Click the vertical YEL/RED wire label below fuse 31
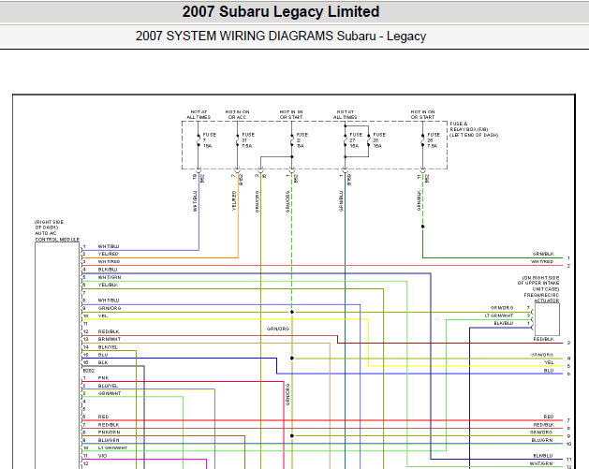Viewport: 589px width, 469px height. 234,200
